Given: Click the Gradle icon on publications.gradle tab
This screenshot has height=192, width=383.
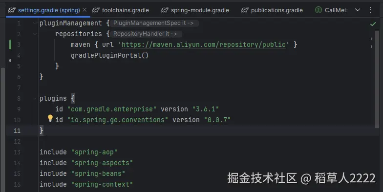Looking at the screenshot, I should [245, 10].
